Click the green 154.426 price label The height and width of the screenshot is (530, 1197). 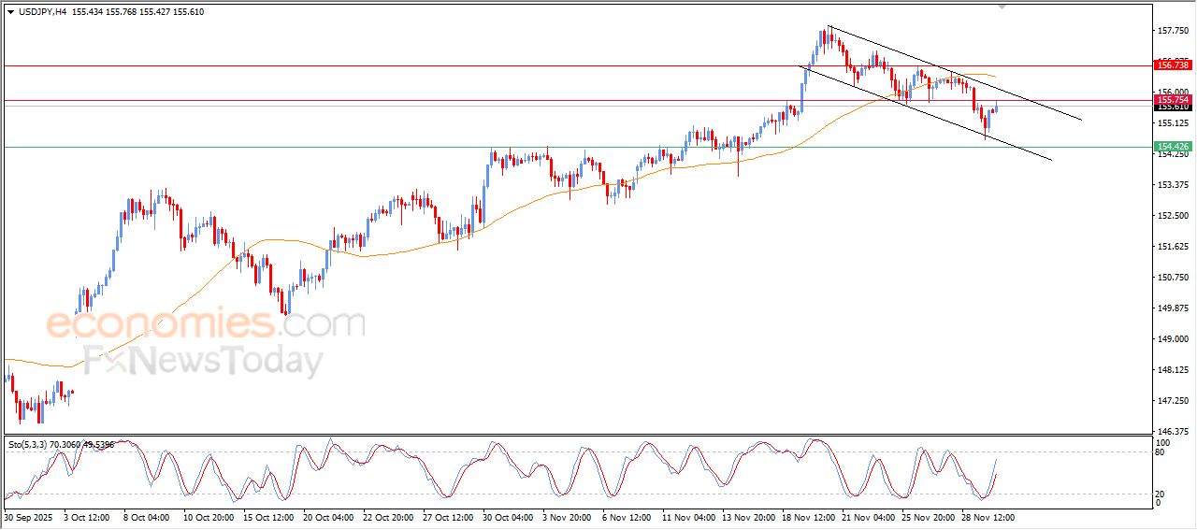coord(1173,147)
